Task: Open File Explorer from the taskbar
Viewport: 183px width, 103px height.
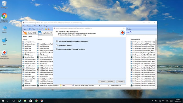Action: pyautogui.click(x=25, y=101)
